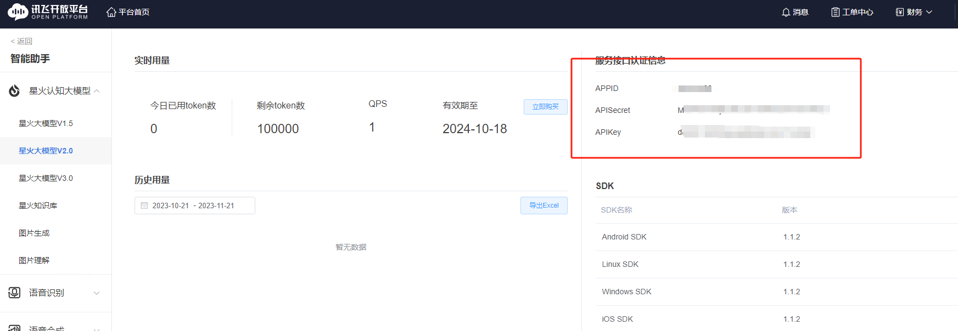Screen dimensions: 958x331
Task: Click the 立即购买 button
Action: pyautogui.click(x=545, y=106)
